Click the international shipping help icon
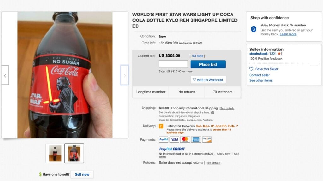This screenshot has width=323, height=181. (x=213, y=112)
